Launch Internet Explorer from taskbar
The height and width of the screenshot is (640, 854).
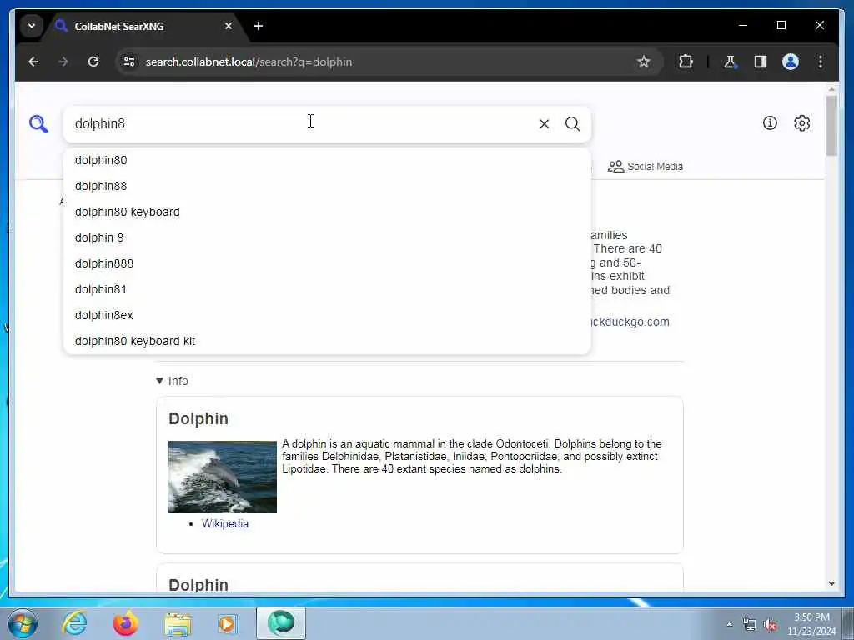pos(74,623)
